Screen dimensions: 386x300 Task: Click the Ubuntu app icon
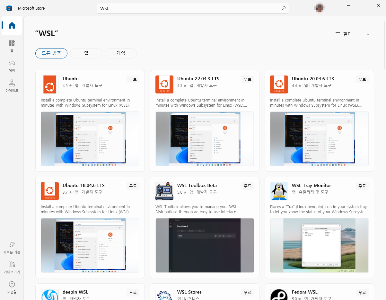pyautogui.click(x=50, y=84)
